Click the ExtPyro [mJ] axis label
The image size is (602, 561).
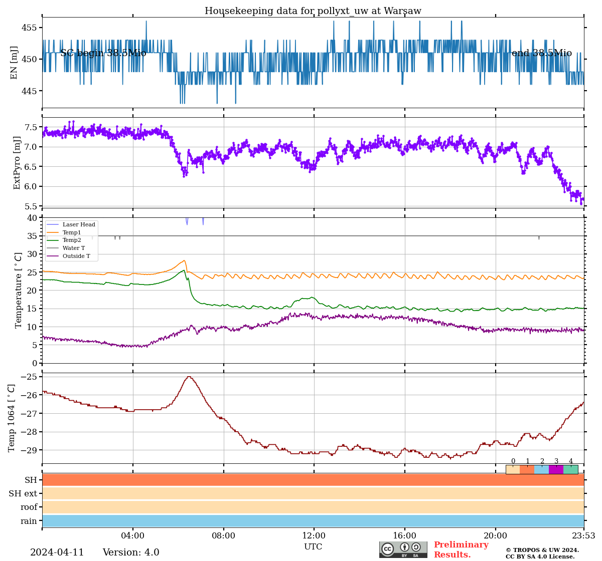(x=17, y=163)
